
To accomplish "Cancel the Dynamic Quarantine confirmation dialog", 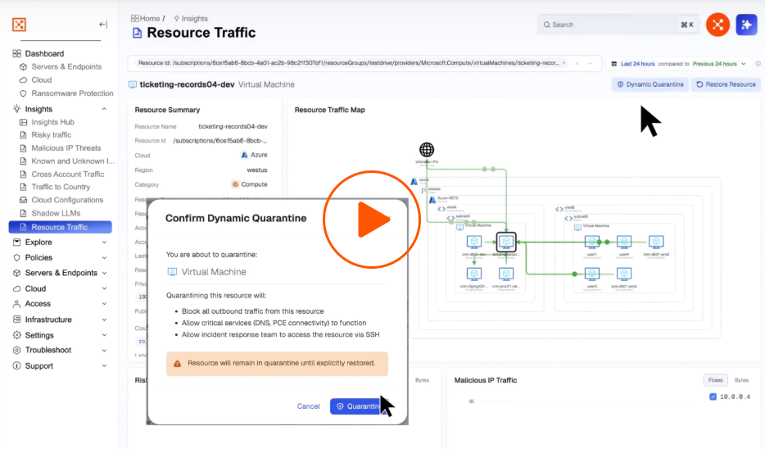I will tap(308, 406).
